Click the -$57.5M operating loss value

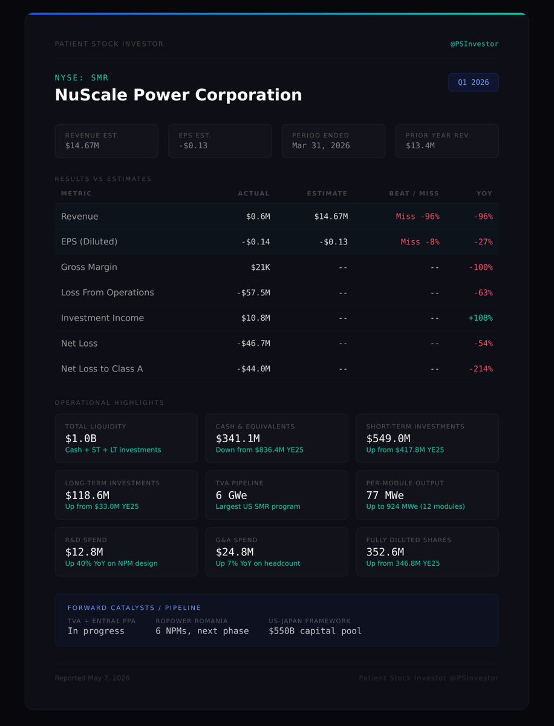253,293
